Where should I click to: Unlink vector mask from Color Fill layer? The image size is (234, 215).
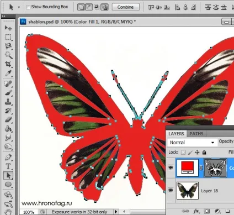click(201, 168)
